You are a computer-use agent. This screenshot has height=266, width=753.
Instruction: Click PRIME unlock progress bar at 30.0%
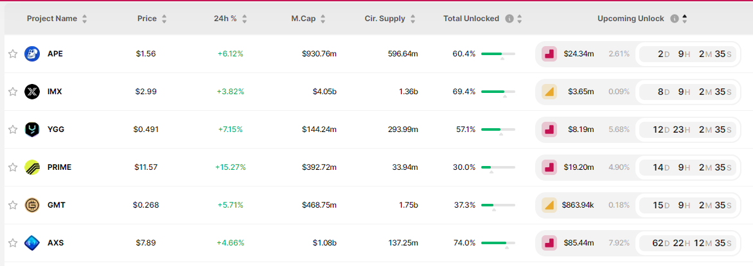click(498, 167)
